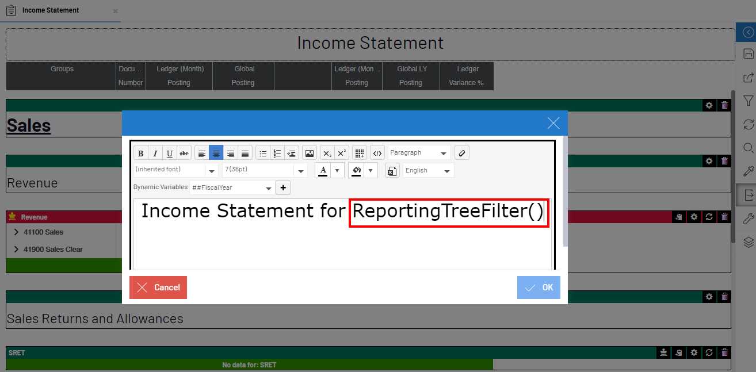Click the superscript button
The width and height of the screenshot is (756, 372).
coord(342,153)
